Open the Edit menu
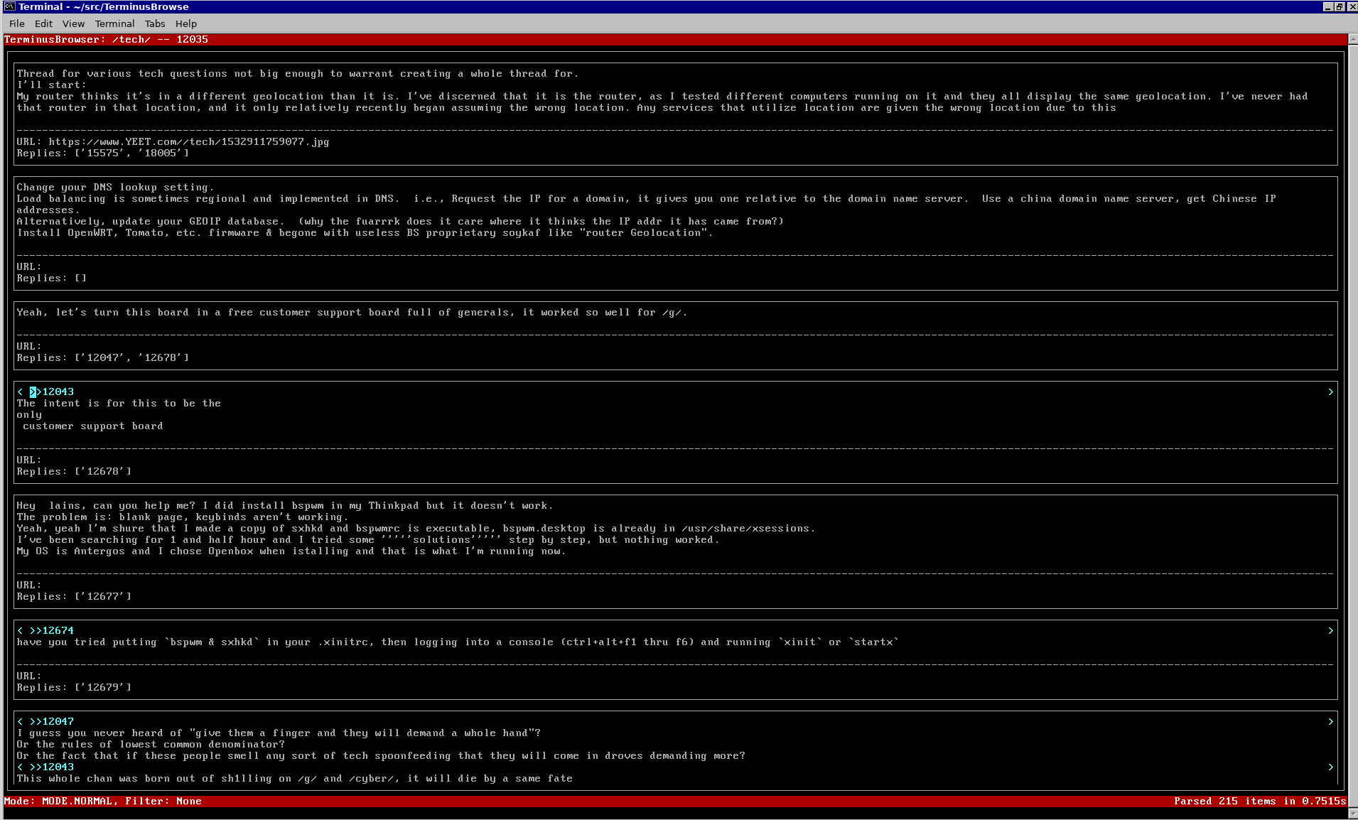This screenshot has height=820, width=1358. tap(43, 23)
